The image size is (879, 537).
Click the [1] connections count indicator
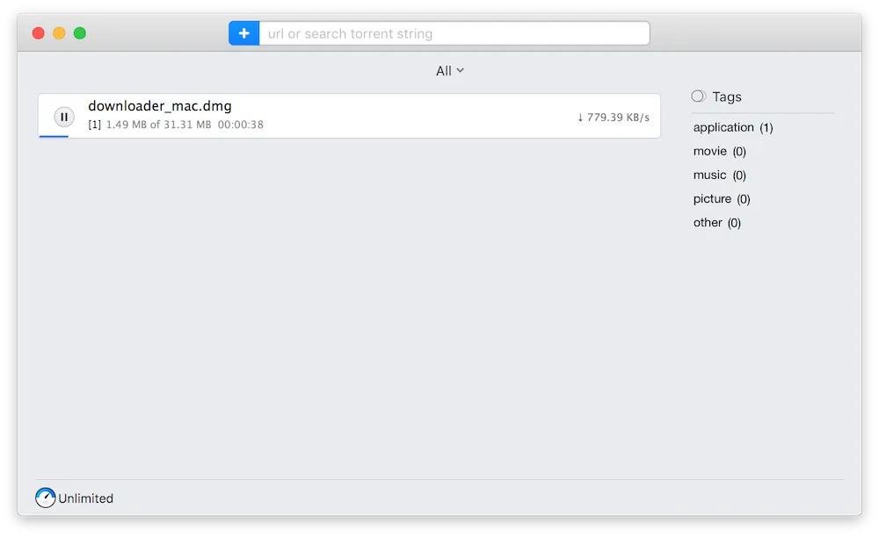[95, 125]
